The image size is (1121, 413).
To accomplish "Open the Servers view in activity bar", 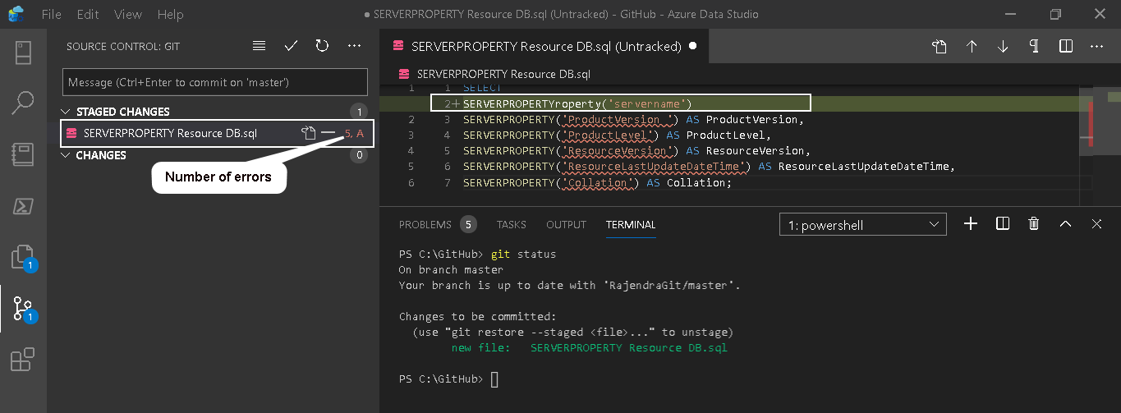I will tap(23, 52).
